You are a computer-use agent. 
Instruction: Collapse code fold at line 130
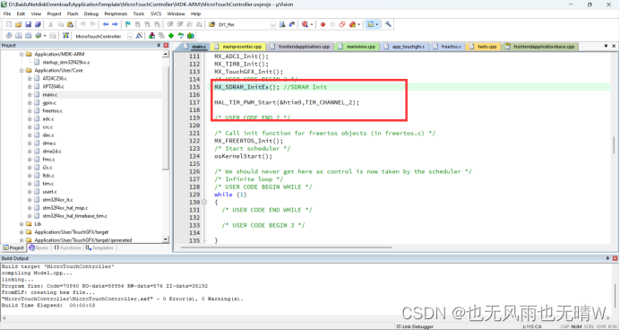(204, 202)
